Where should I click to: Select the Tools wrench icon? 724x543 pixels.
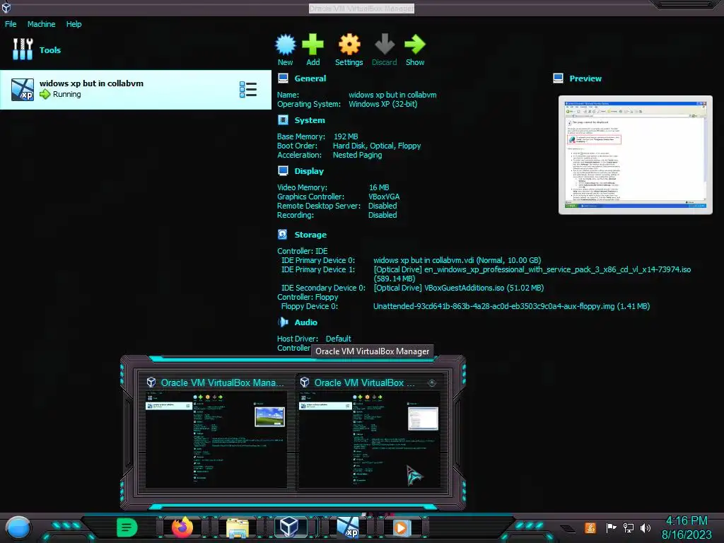[x=23, y=49]
